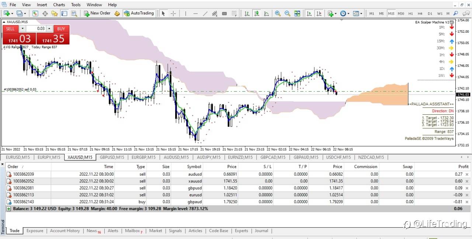Viewport: 472px width, 239px height.
Task: Switch timeframe to M5
Action: pyautogui.click(x=381, y=13)
